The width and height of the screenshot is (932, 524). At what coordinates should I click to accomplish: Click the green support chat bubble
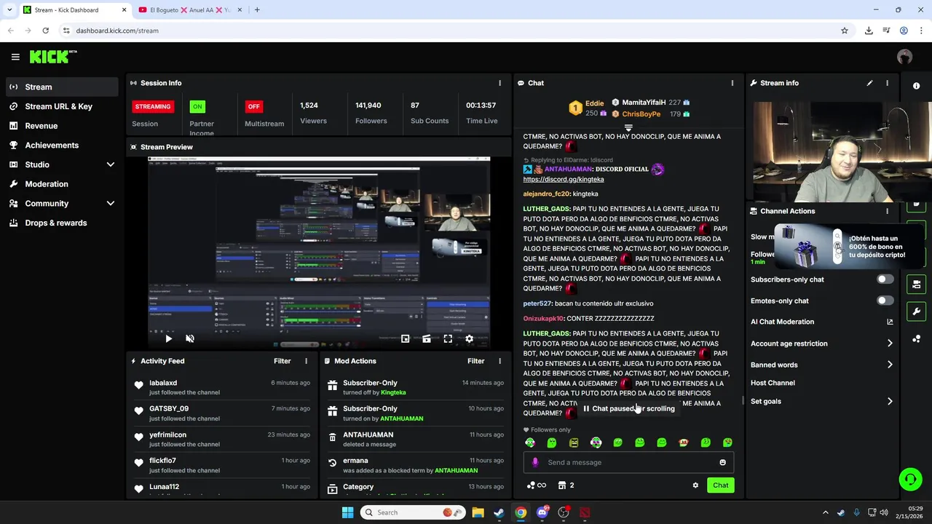910,479
